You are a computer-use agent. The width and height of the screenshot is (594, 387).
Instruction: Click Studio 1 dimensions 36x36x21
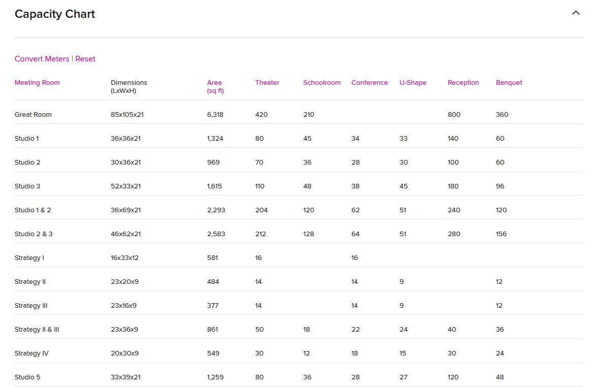click(125, 138)
